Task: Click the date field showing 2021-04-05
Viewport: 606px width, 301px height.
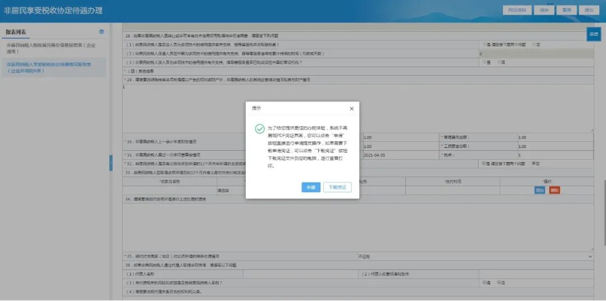Action: point(401,155)
